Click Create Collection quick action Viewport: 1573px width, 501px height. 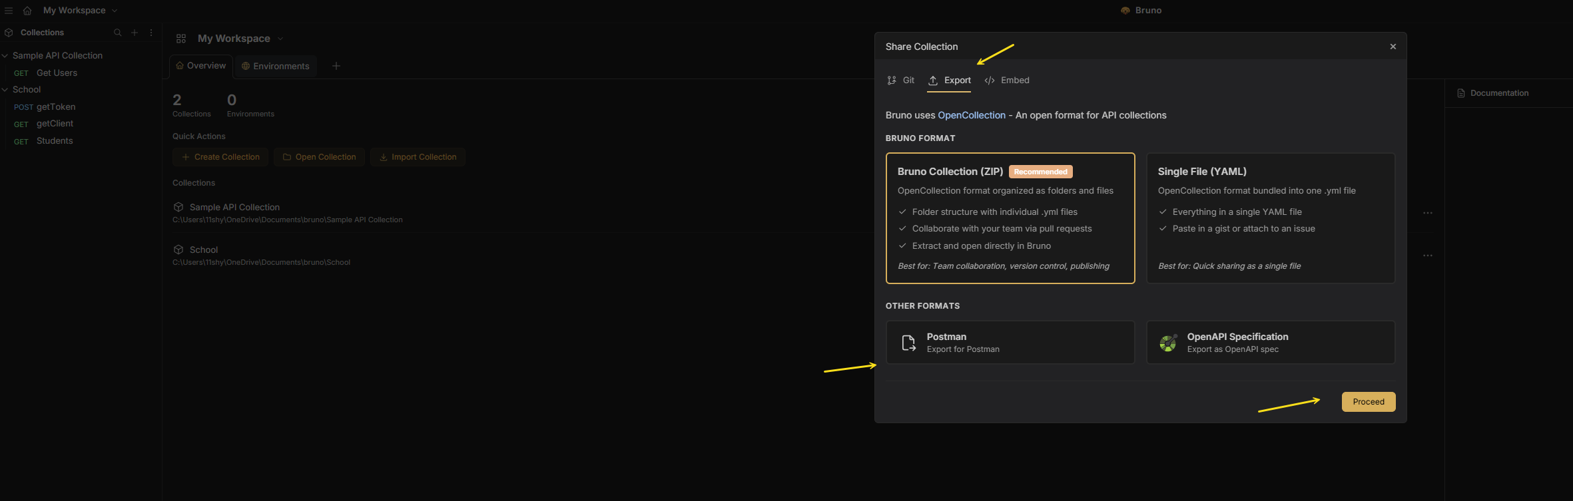click(x=220, y=157)
